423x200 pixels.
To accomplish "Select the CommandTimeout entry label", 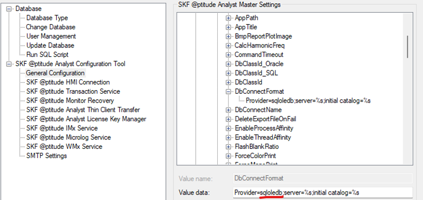I will tap(259, 55).
